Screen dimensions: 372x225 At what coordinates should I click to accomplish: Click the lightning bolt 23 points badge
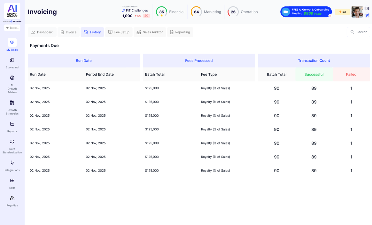[342, 12]
